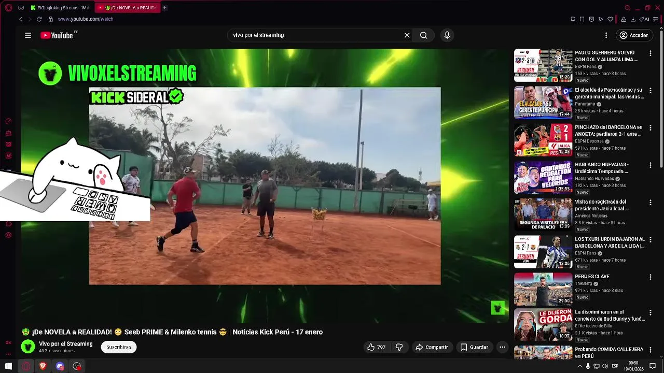This screenshot has width=664, height=373.
Task: Open the downloads panel icon
Action: (633, 19)
